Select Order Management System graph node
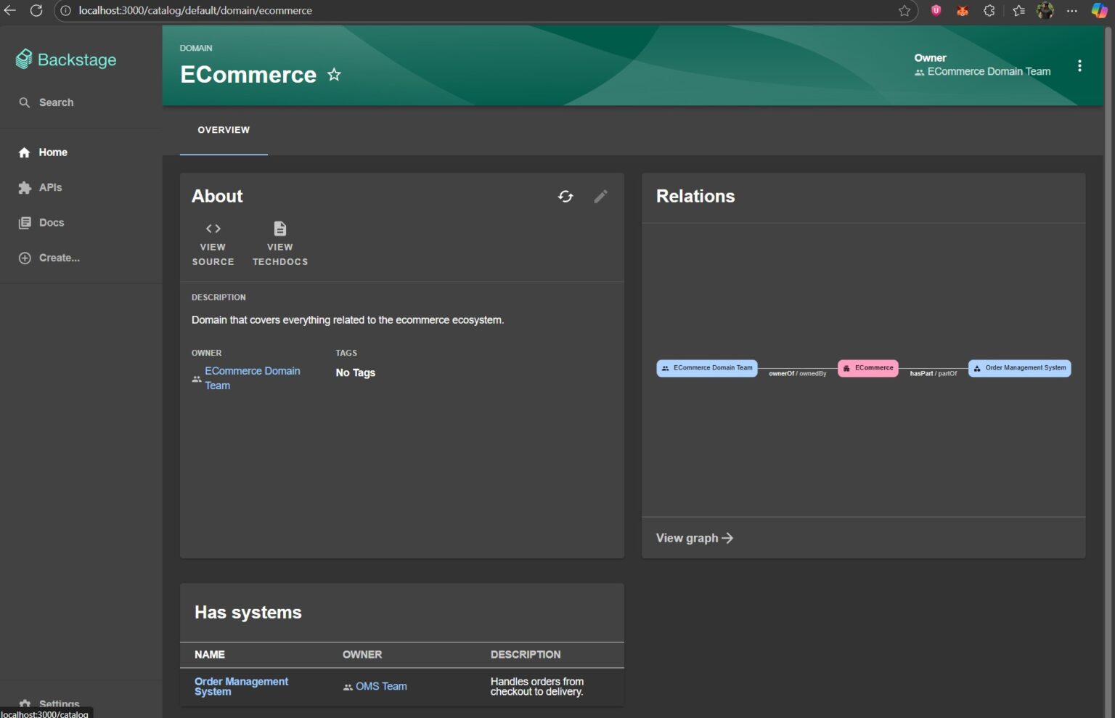This screenshot has width=1115, height=718. [x=1019, y=368]
